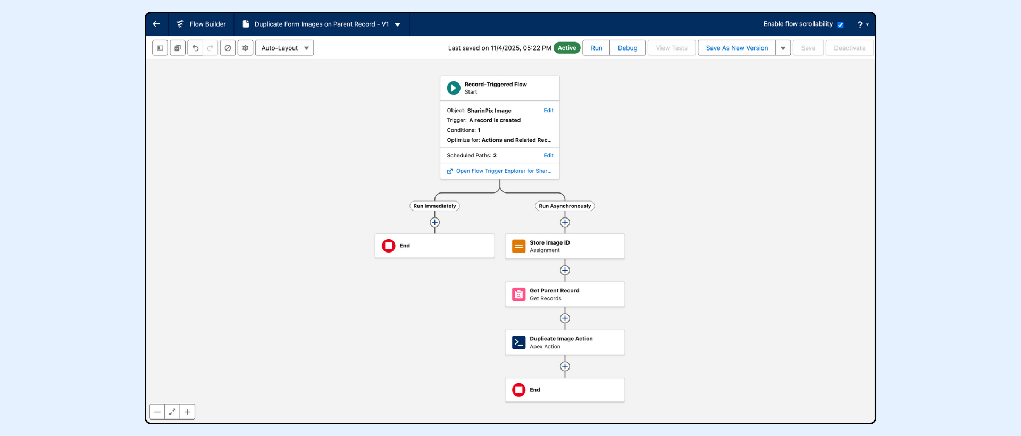Open flow settings gear icon

click(245, 48)
